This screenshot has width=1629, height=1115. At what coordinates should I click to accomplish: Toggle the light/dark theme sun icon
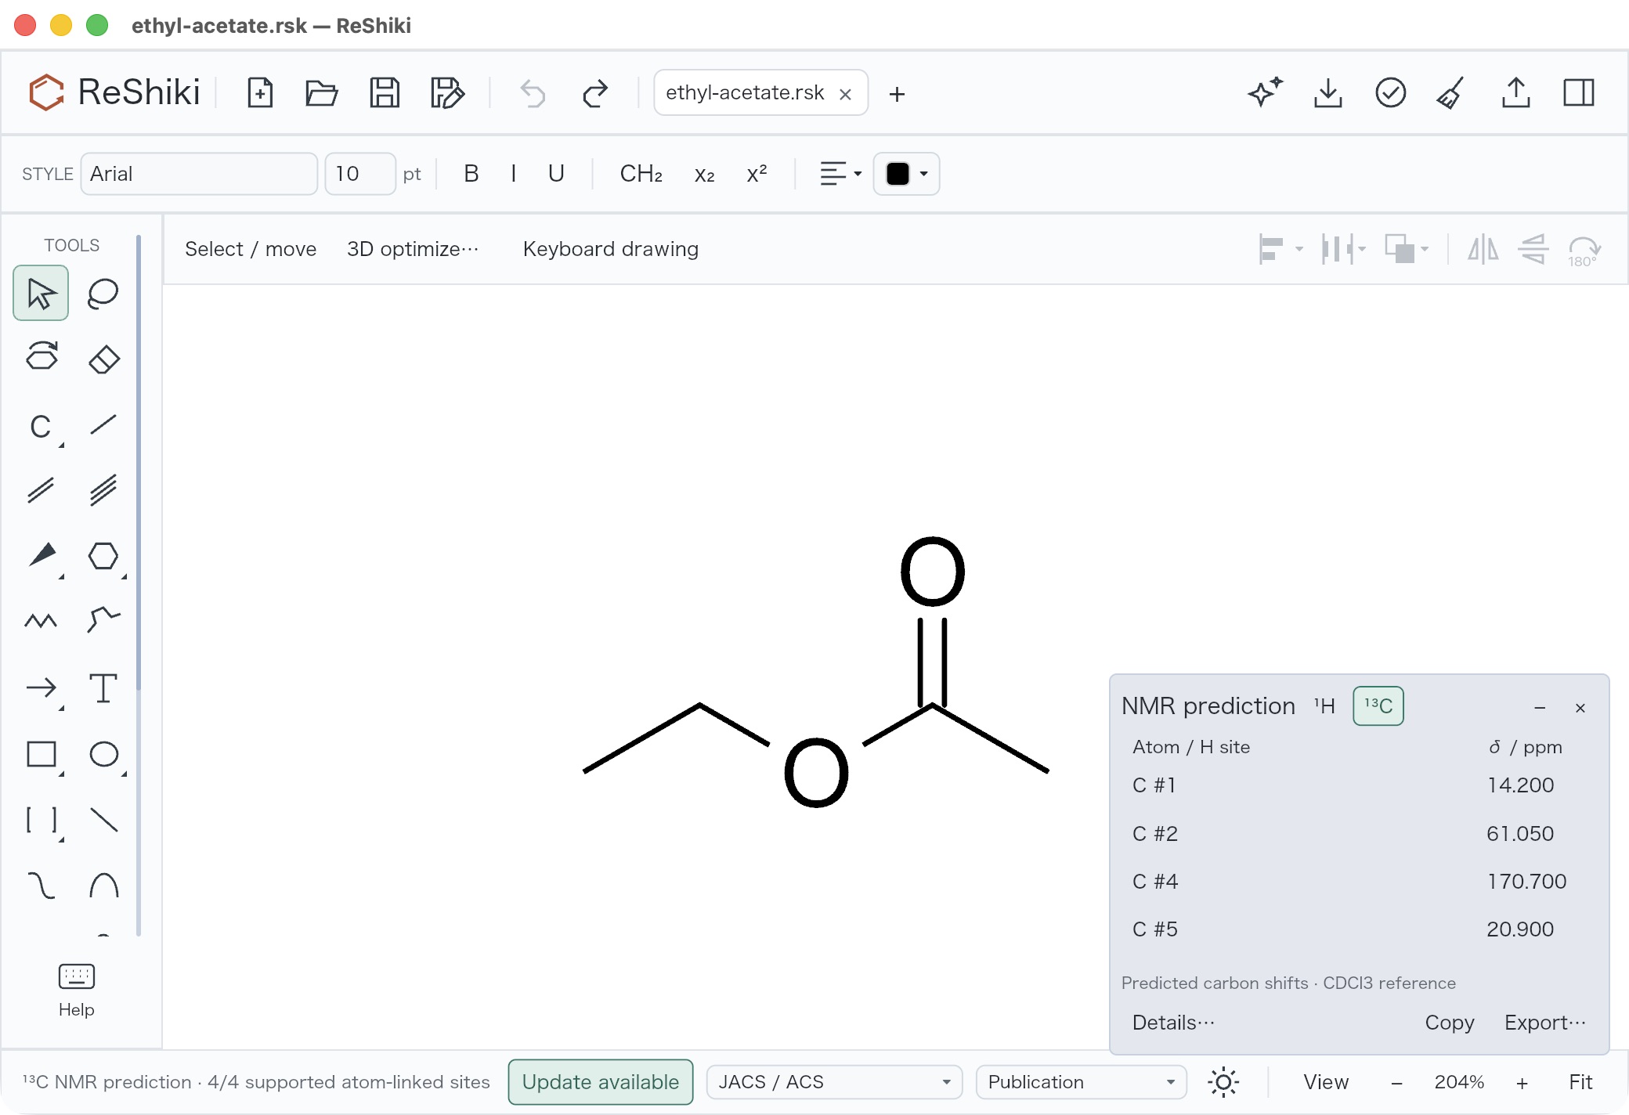coord(1223,1082)
